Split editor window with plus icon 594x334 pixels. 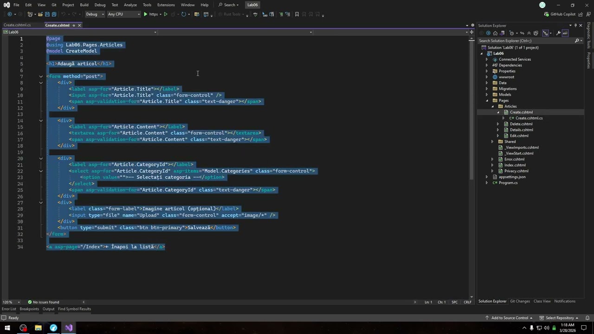click(x=471, y=32)
